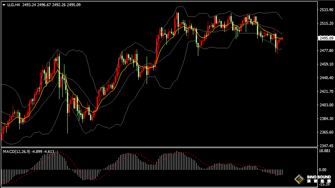Click the 2440.40 price axis label
Image resolution: width=335 pixels, height=188 pixels.
pos(326,78)
